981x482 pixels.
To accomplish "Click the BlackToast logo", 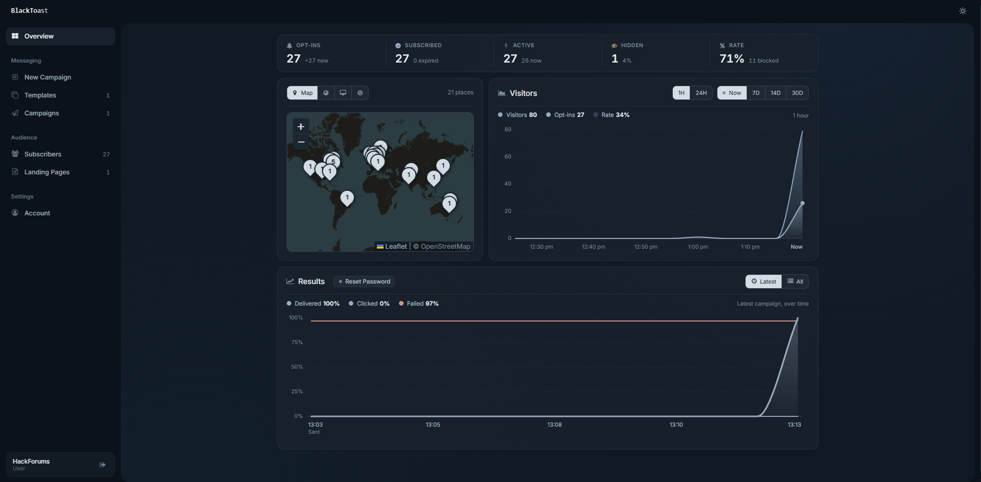I will click(29, 11).
